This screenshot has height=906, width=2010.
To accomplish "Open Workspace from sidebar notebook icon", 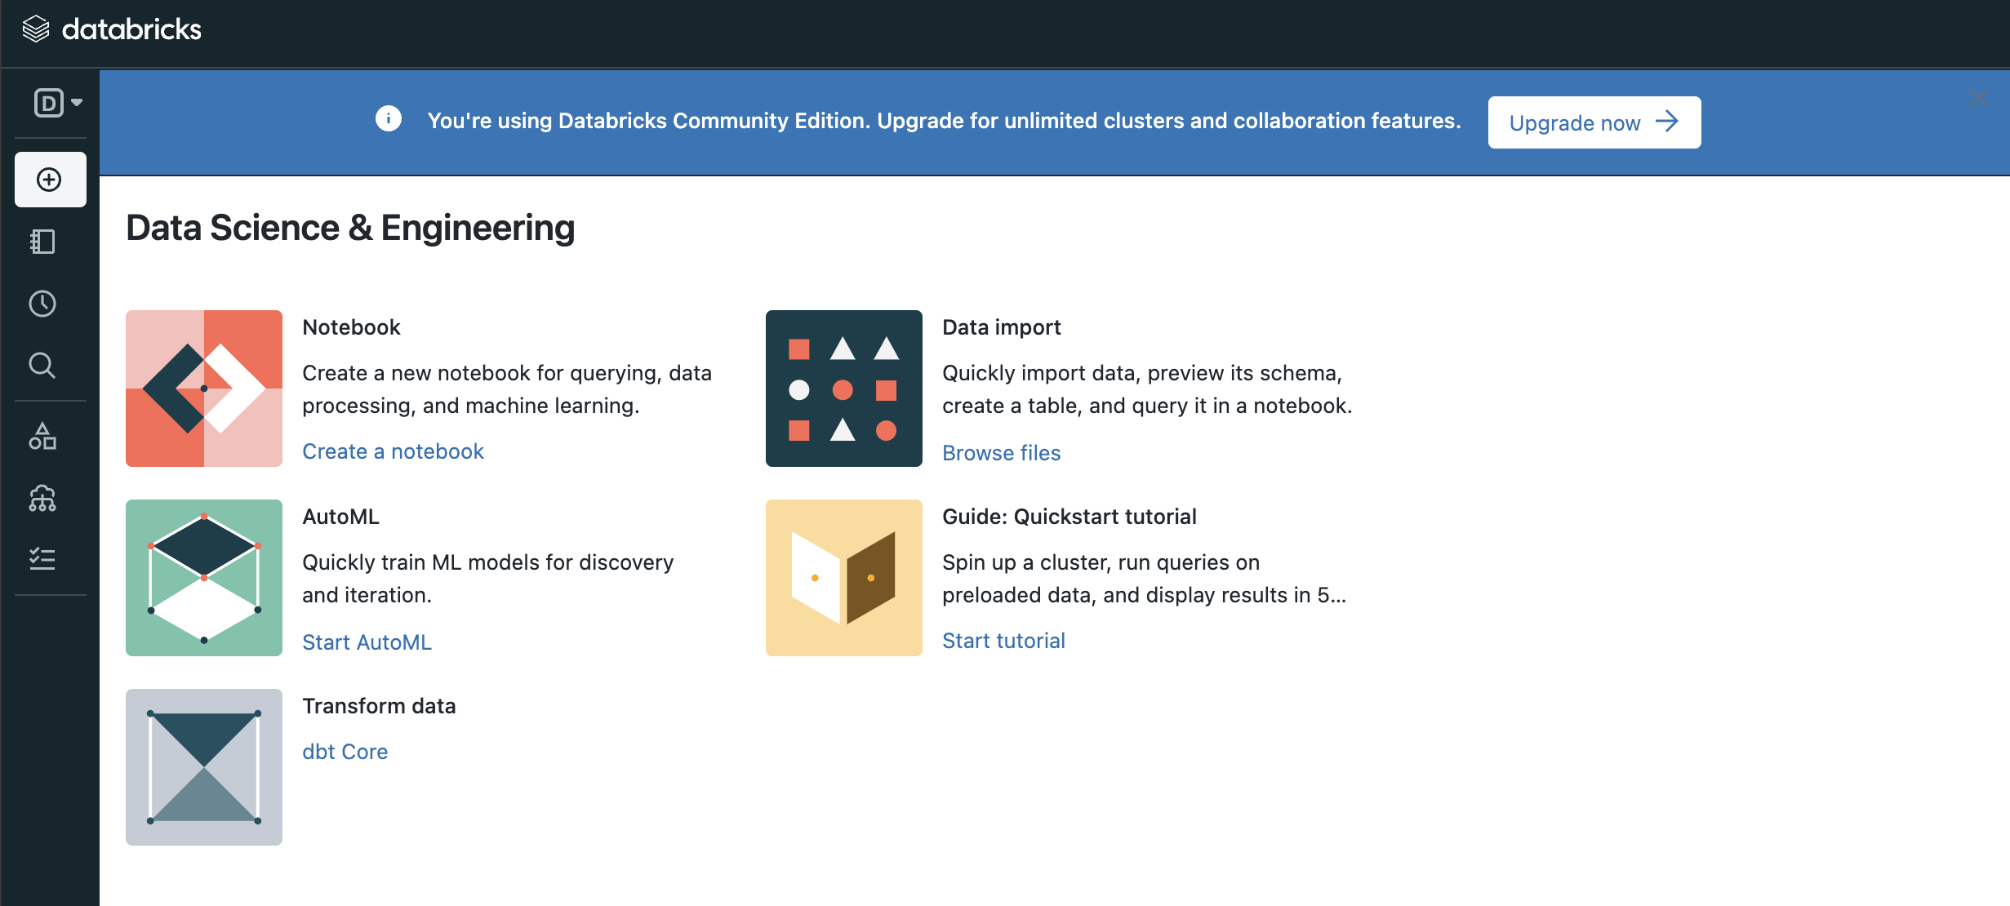I will point(42,242).
